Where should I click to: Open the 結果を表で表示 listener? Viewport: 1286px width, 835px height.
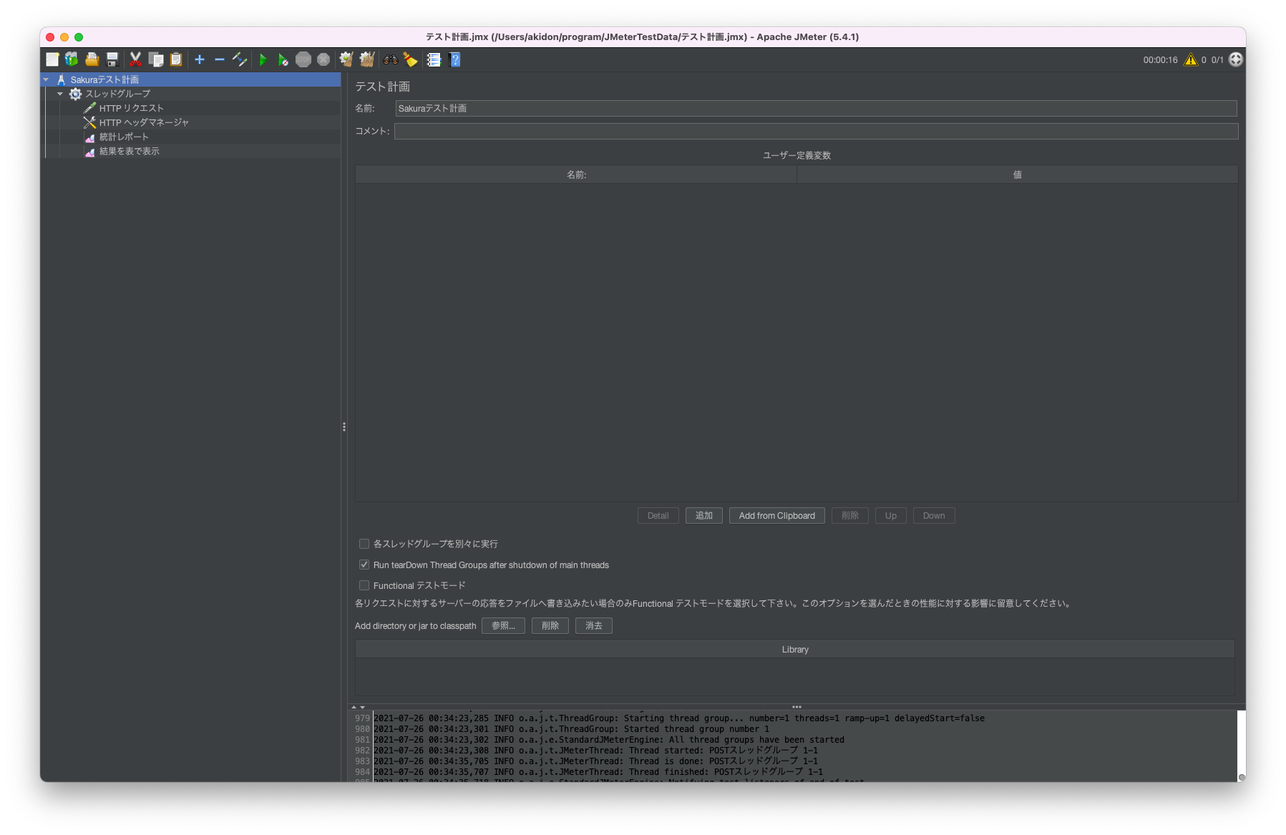pos(130,151)
